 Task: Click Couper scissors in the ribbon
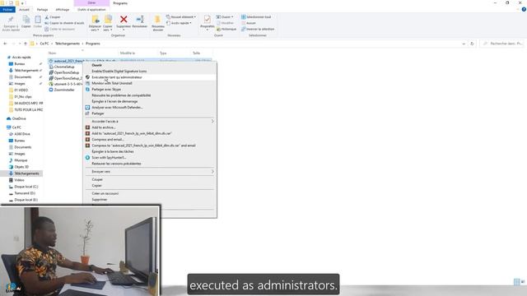(x=53, y=17)
